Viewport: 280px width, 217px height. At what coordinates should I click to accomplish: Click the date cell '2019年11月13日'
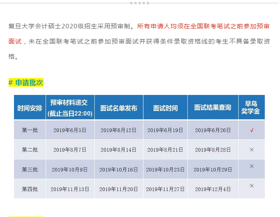pyautogui.click(x=70, y=189)
